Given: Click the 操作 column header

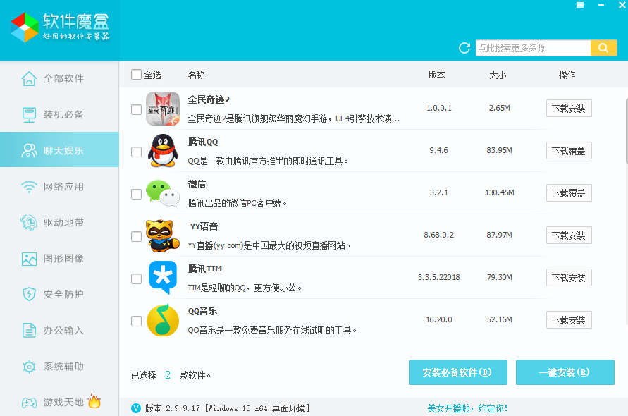Looking at the screenshot, I should click(567, 75).
